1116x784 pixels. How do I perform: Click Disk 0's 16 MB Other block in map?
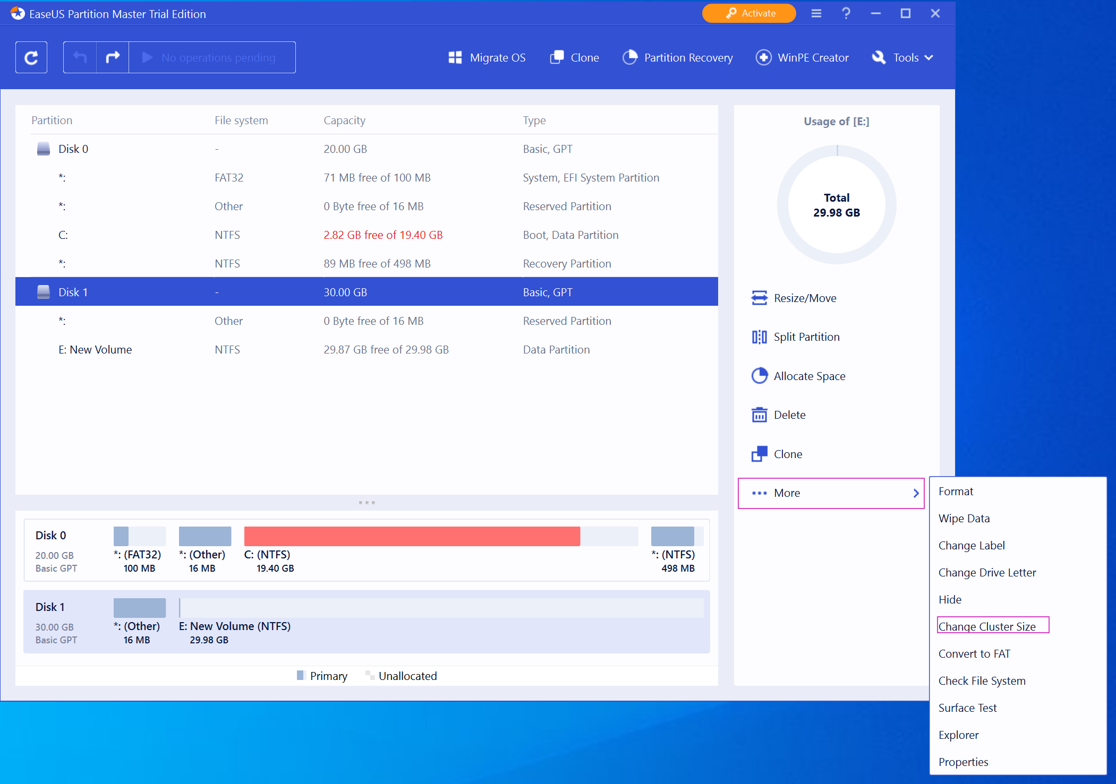click(x=205, y=536)
